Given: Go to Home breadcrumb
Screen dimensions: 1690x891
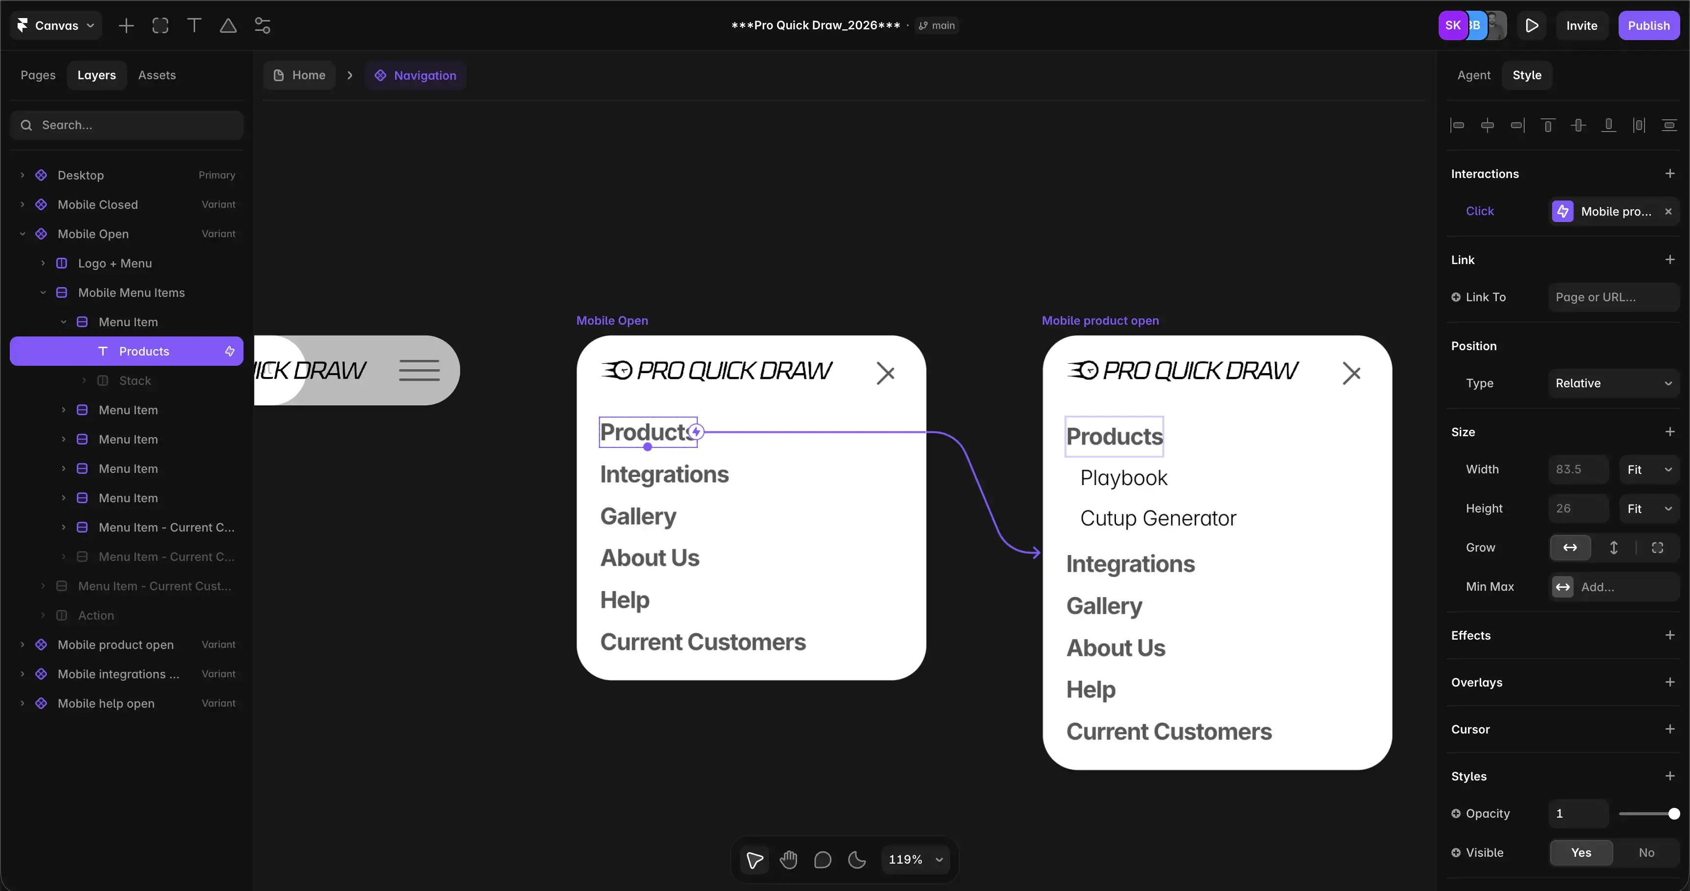Looking at the screenshot, I should click(299, 75).
